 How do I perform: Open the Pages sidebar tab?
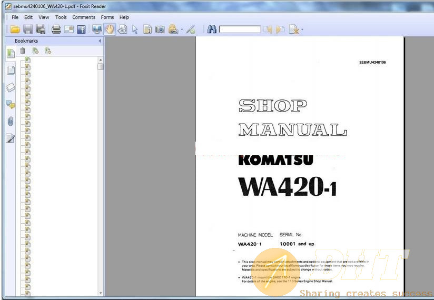[11, 71]
